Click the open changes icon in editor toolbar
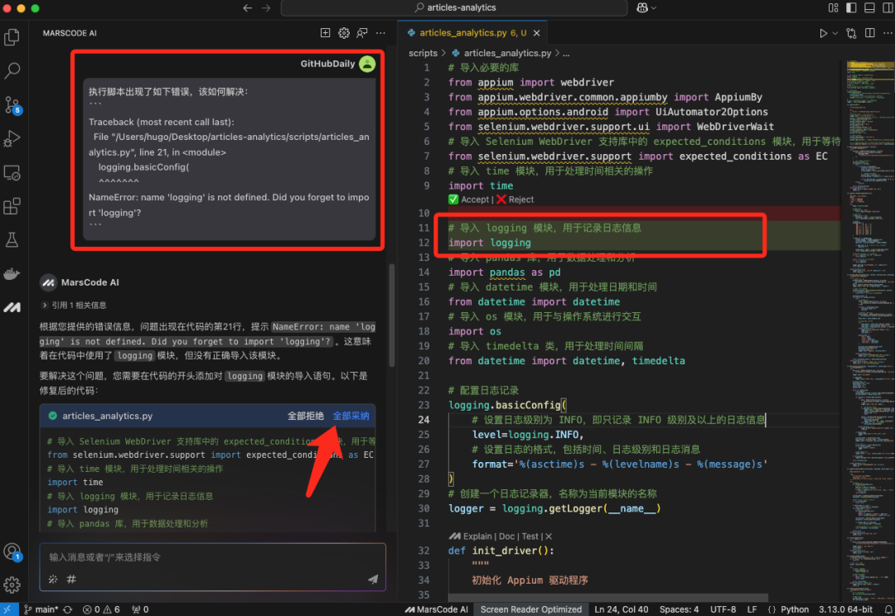 tap(851, 33)
